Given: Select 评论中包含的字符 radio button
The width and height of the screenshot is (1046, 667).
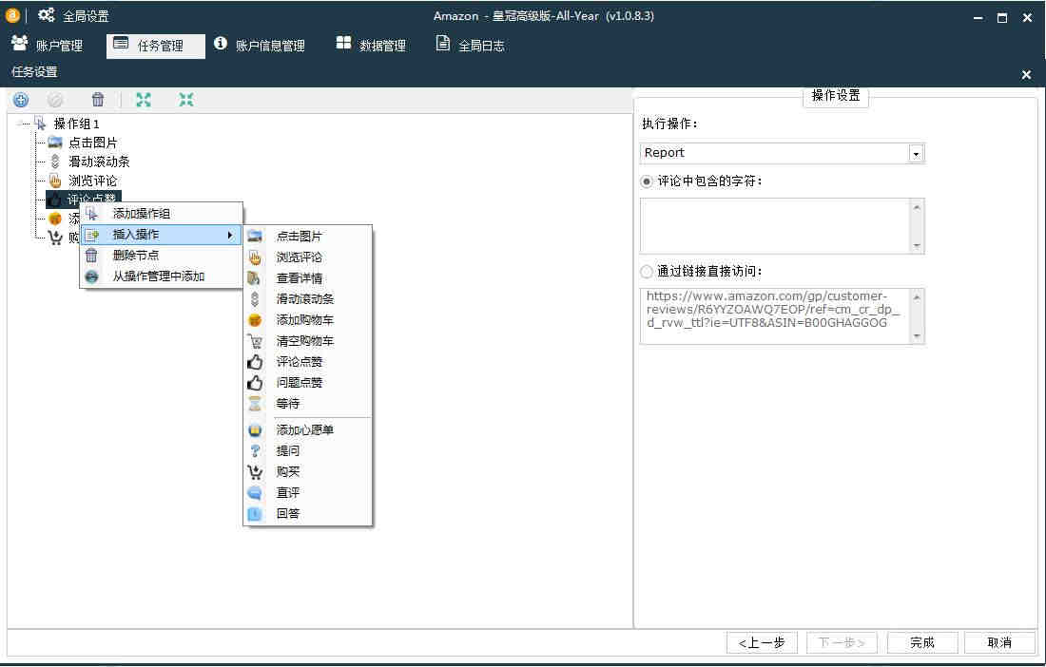Looking at the screenshot, I should (x=647, y=181).
